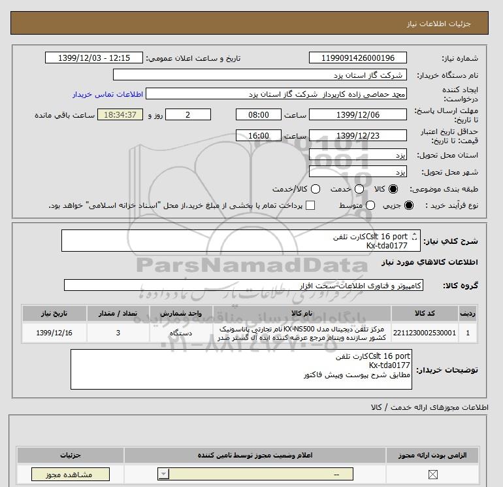Click the delivery province field
This screenshot has width=503, height=487.
[x=358, y=155]
